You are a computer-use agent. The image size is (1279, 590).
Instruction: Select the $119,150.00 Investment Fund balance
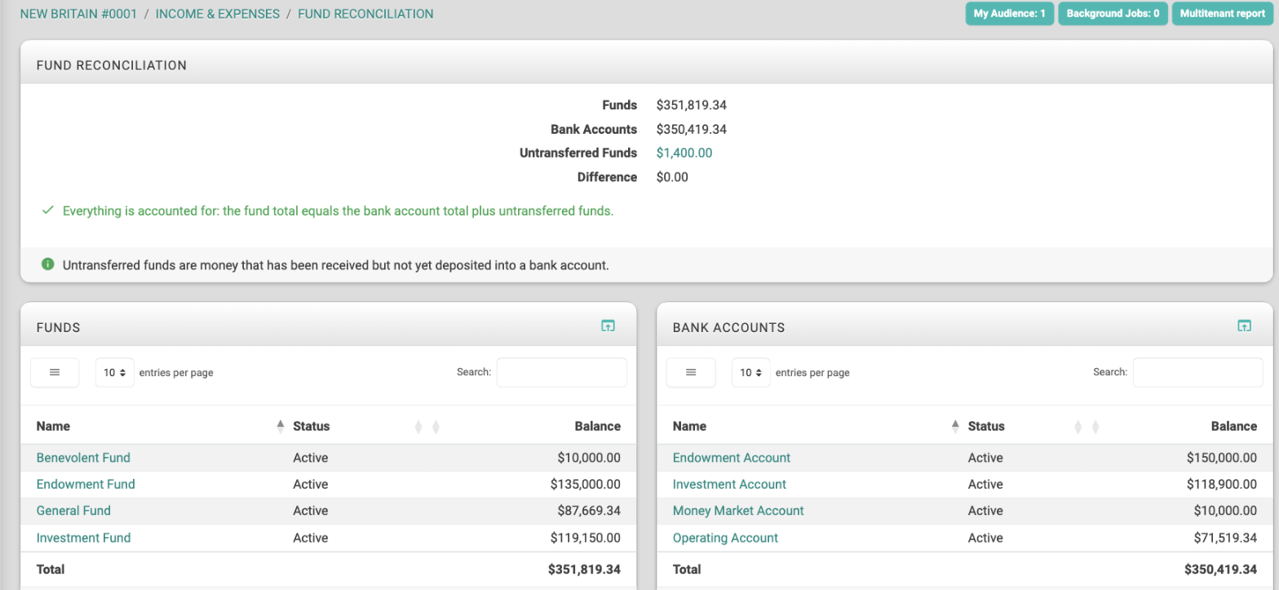[586, 538]
